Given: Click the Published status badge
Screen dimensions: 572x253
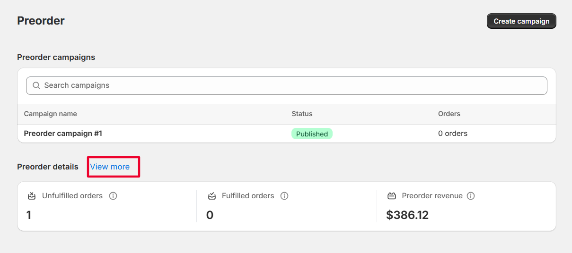Looking at the screenshot, I should tap(312, 134).
